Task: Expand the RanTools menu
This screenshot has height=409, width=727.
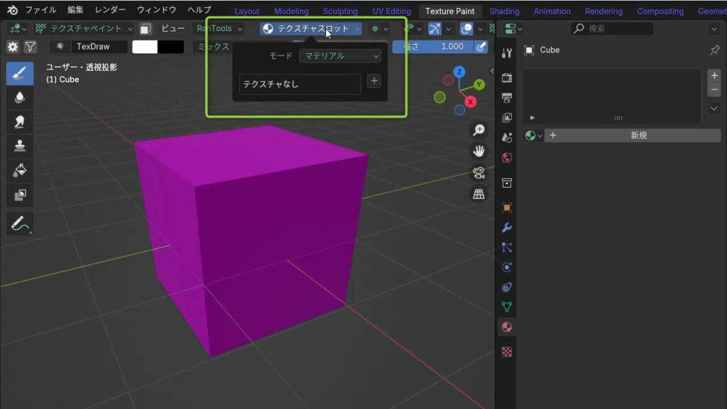Action: (219, 28)
